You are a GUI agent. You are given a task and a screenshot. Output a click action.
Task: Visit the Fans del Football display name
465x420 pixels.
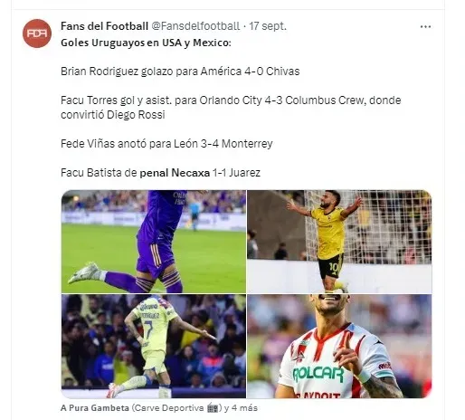coord(104,26)
